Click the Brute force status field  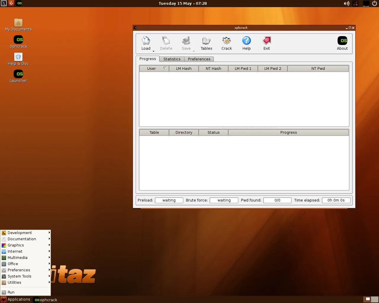[x=224, y=200]
